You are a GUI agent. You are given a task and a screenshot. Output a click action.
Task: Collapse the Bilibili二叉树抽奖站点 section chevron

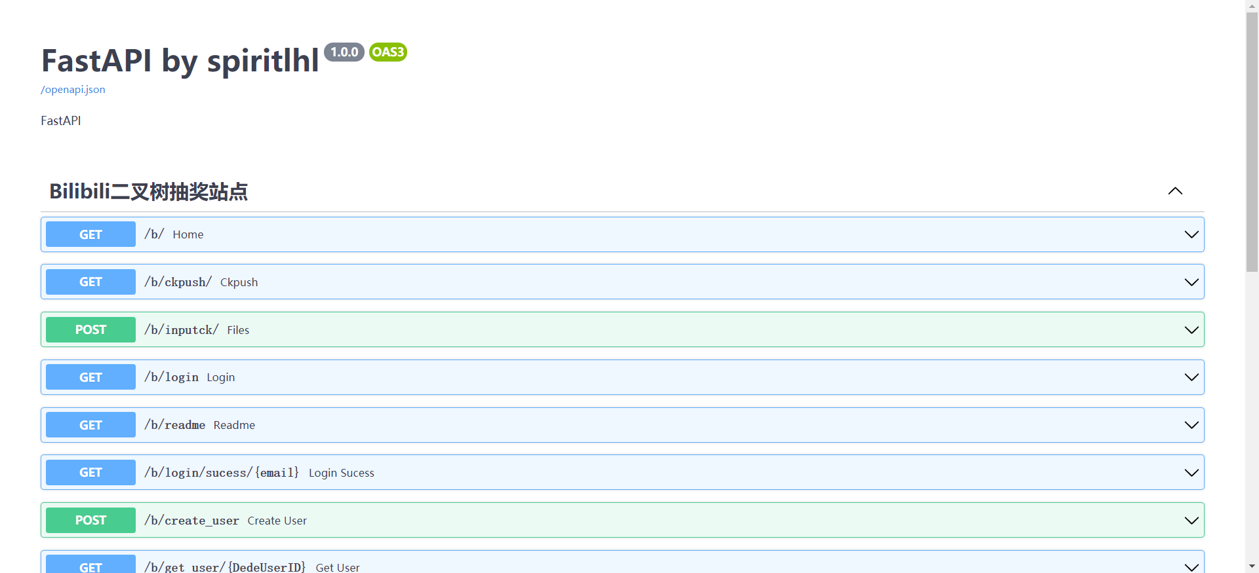(x=1175, y=191)
